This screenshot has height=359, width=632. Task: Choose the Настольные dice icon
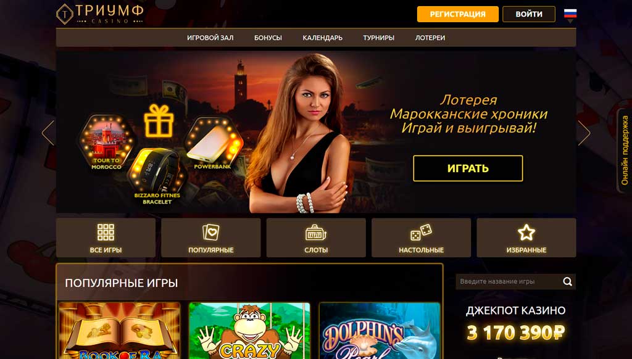[x=421, y=233]
